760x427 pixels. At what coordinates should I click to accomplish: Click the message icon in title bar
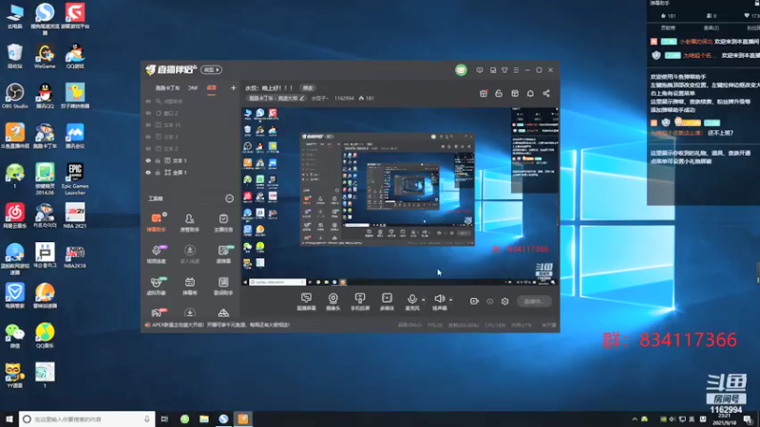point(480,70)
